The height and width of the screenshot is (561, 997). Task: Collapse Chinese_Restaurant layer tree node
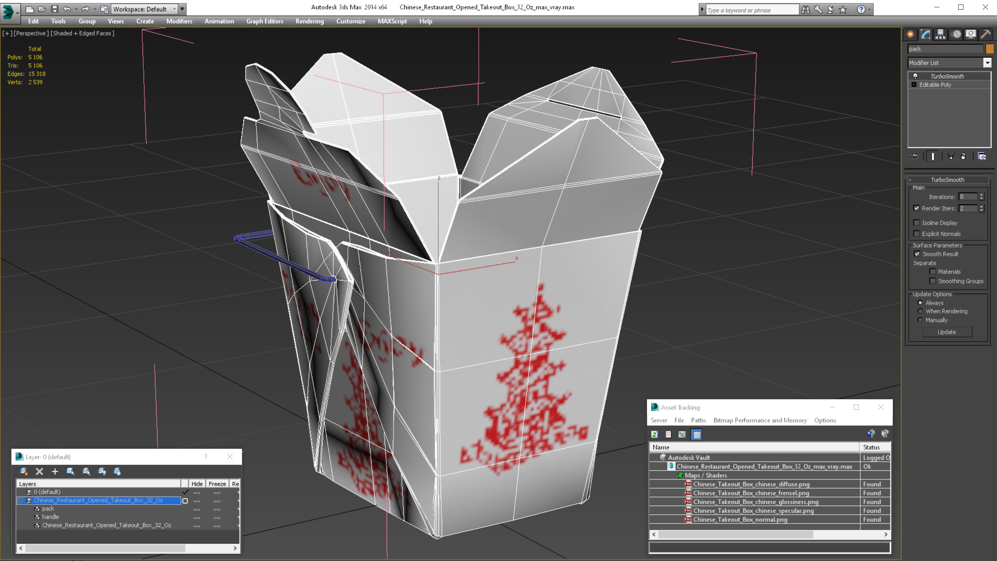tap(20, 500)
